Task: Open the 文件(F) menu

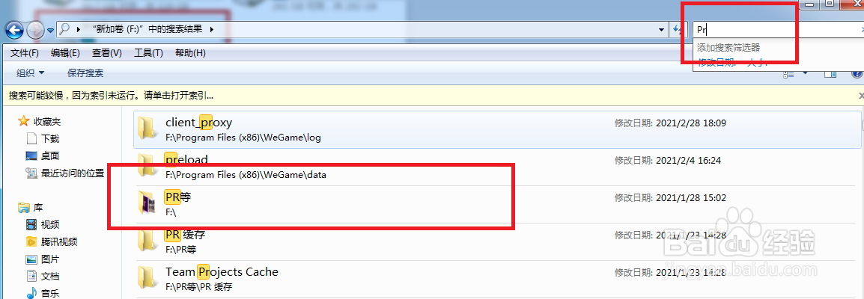Action: click(x=24, y=53)
